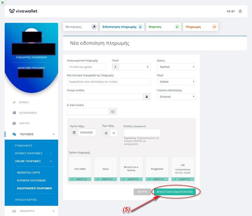The width and height of the screenshot is (252, 216).
Task: Click the Ποσό amount input field
Action: tap(135, 67)
